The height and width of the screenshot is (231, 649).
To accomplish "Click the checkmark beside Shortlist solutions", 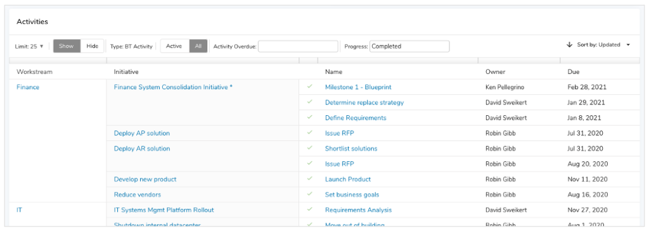I will coord(309,148).
